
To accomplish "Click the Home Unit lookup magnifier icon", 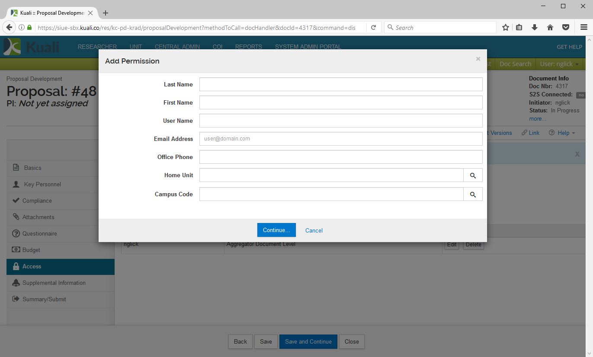I will coord(473,175).
